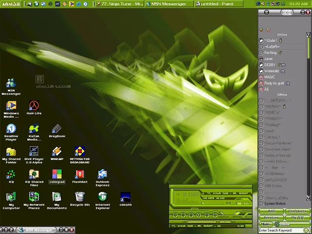Toggle Repeat in Winamp
The height and width of the screenshot is (234, 312).
[x=237, y=216]
